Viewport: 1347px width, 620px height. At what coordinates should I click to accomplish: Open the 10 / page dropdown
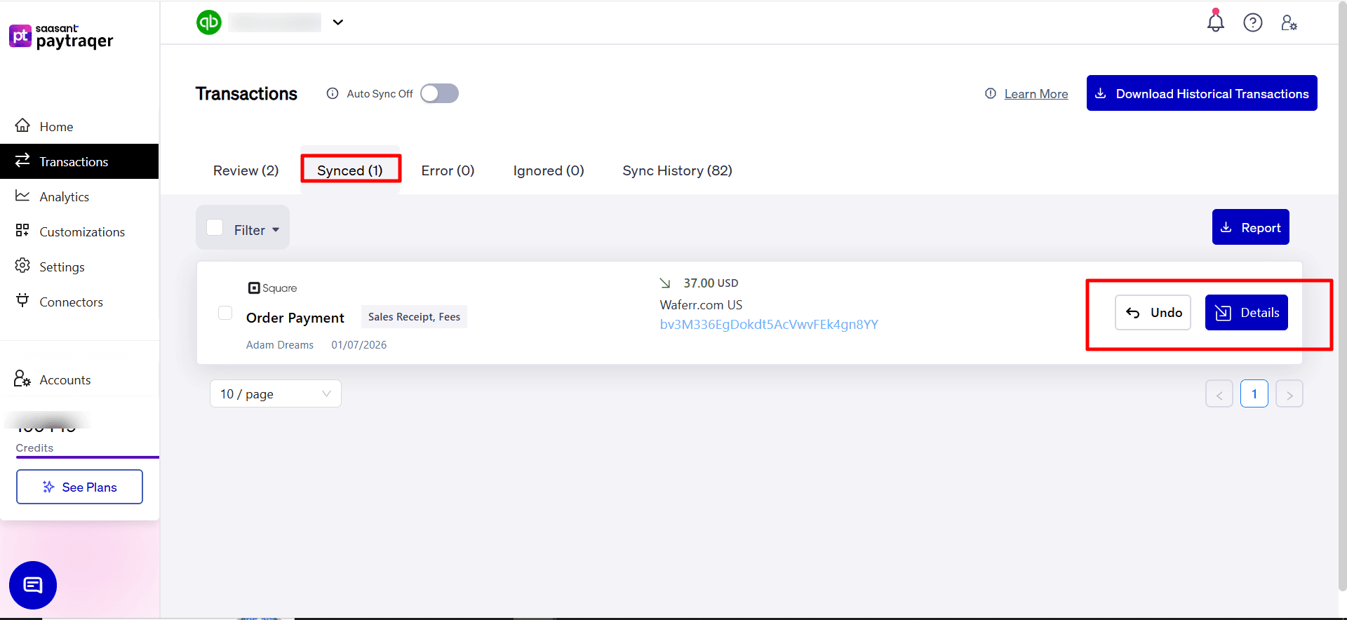click(x=276, y=393)
